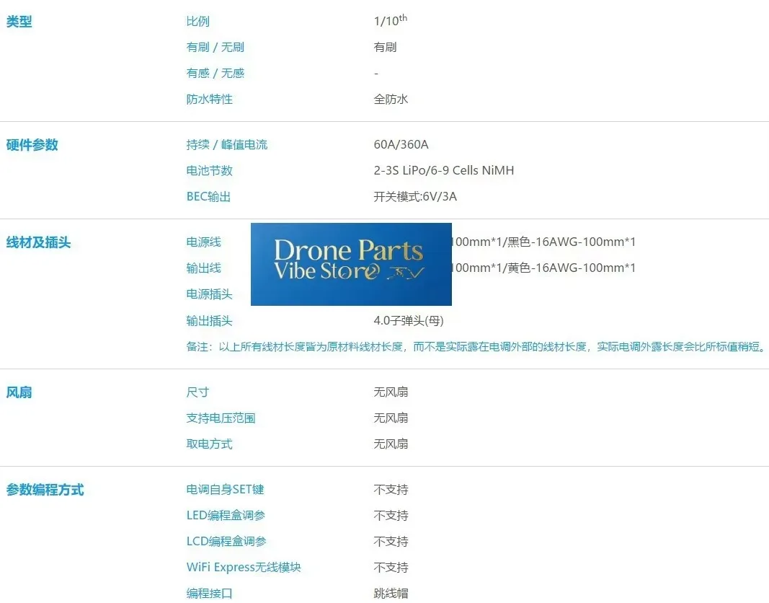Click the 防水特性 label

pos(210,99)
